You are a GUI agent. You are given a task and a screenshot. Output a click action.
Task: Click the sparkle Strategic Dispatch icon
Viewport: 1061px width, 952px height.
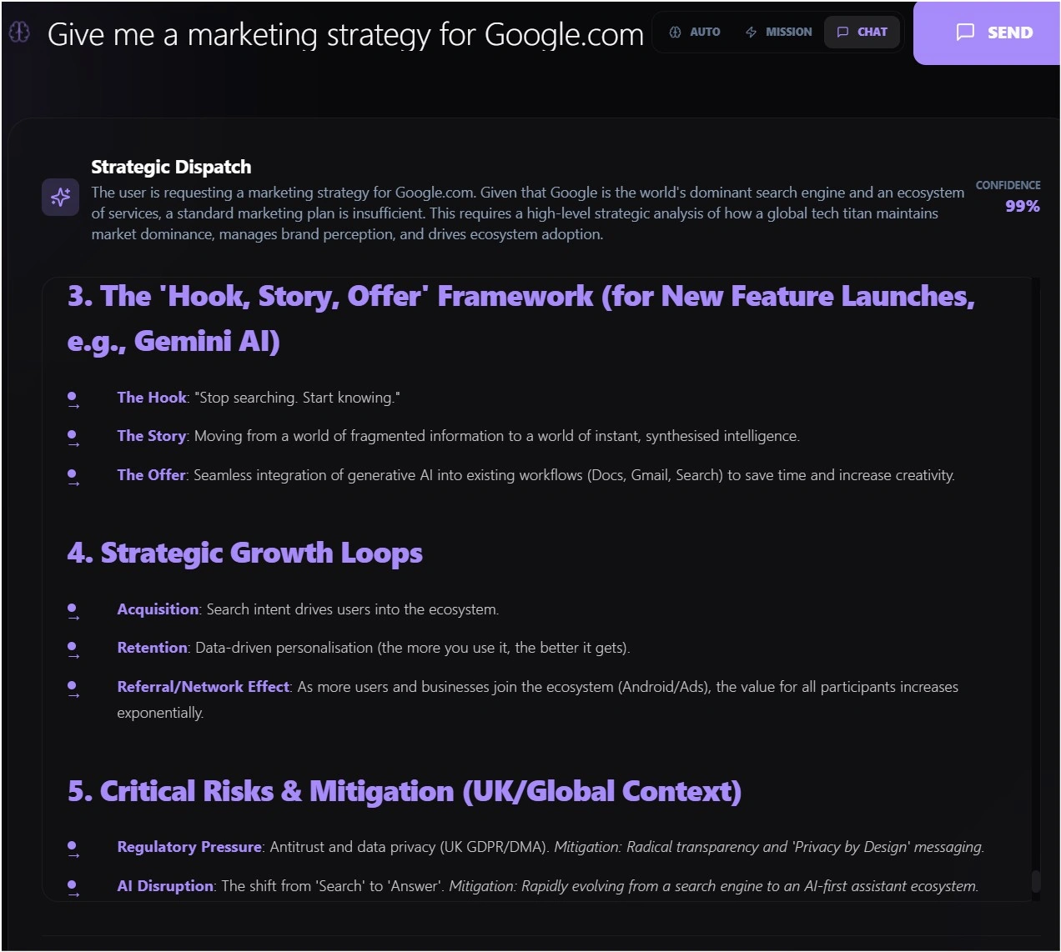[x=61, y=197]
